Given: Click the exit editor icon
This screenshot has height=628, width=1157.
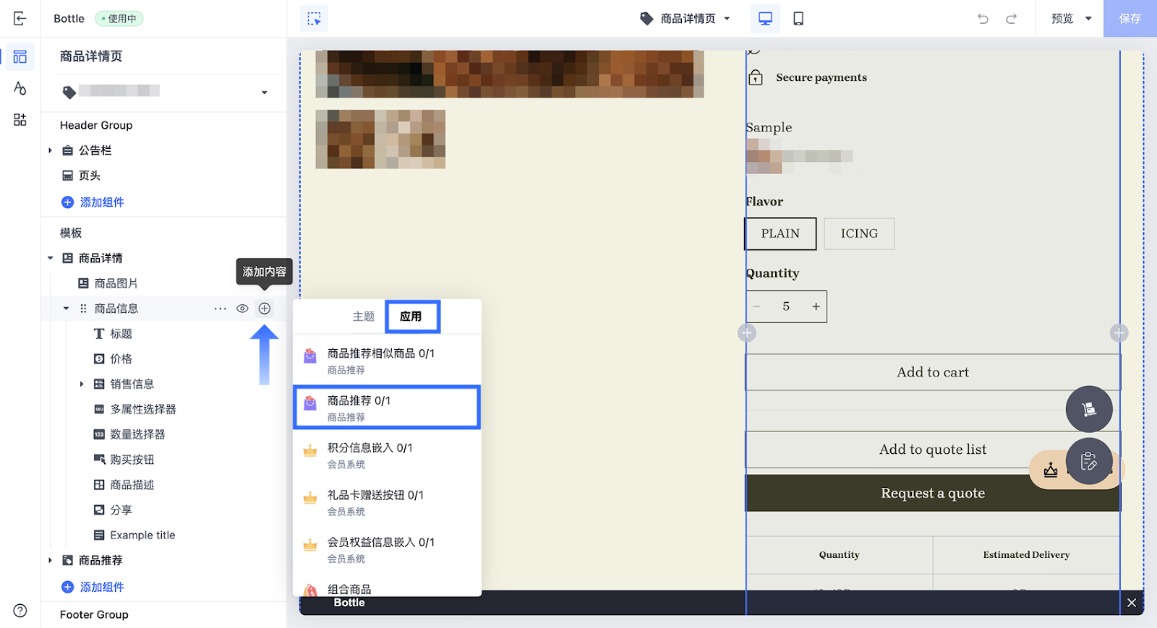Looking at the screenshot, I should (20, 19).
